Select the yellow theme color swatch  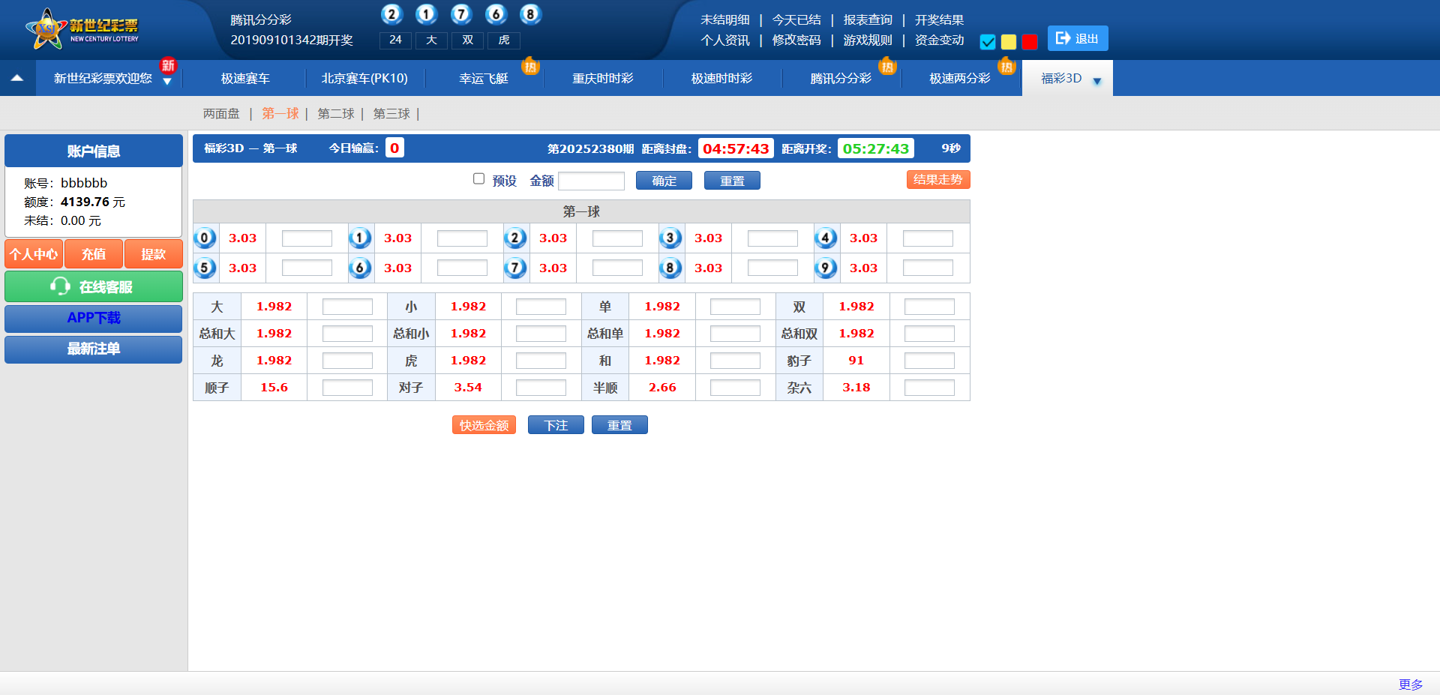1009,42
